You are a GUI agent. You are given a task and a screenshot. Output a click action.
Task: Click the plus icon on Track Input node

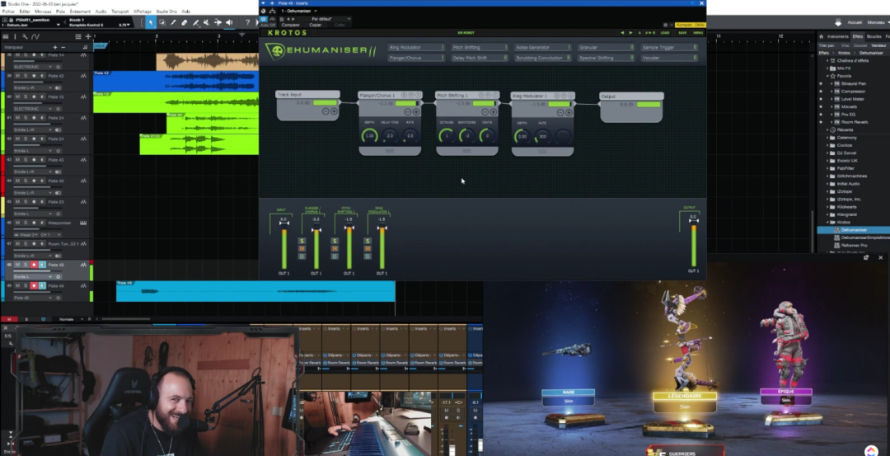[x=335, y=111]
